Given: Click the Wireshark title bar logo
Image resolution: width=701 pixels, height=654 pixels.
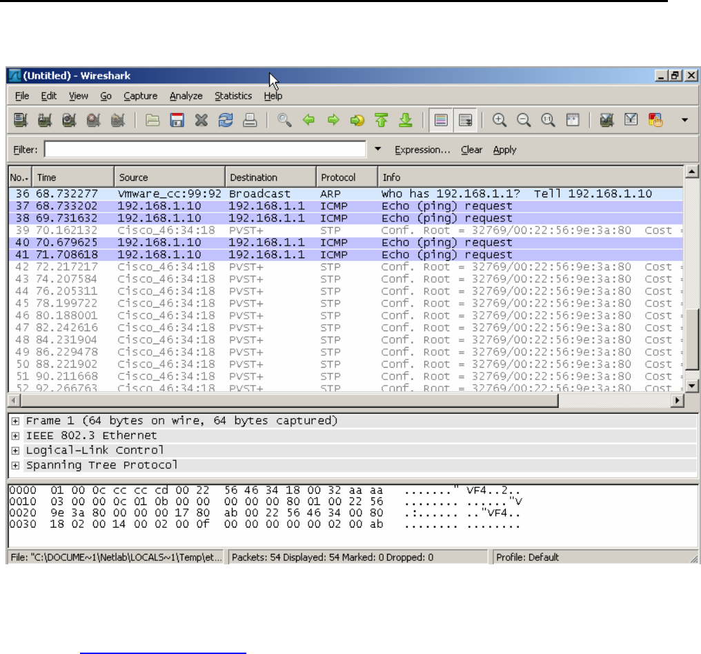Looking at the screenshot, I should [14, 76].
